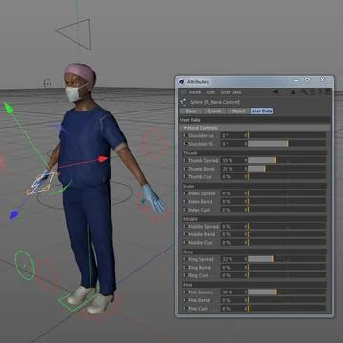Click the magnifier search icon in Attributes
Screen dimensions: 343x343
304,92
